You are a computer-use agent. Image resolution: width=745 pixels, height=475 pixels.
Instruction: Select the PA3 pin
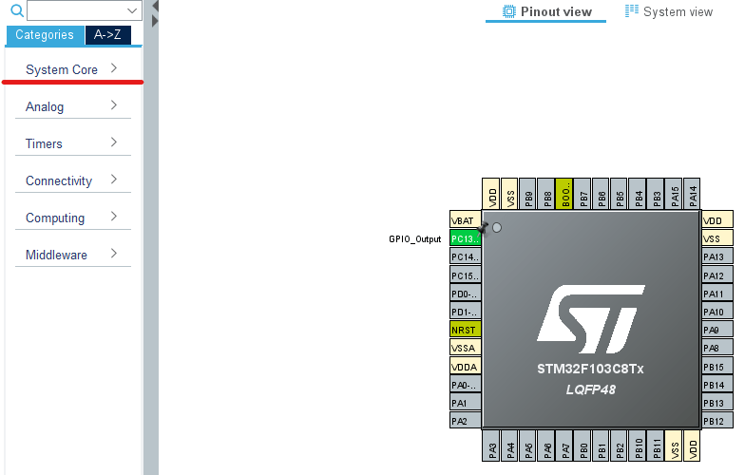[x=490, y=446]
